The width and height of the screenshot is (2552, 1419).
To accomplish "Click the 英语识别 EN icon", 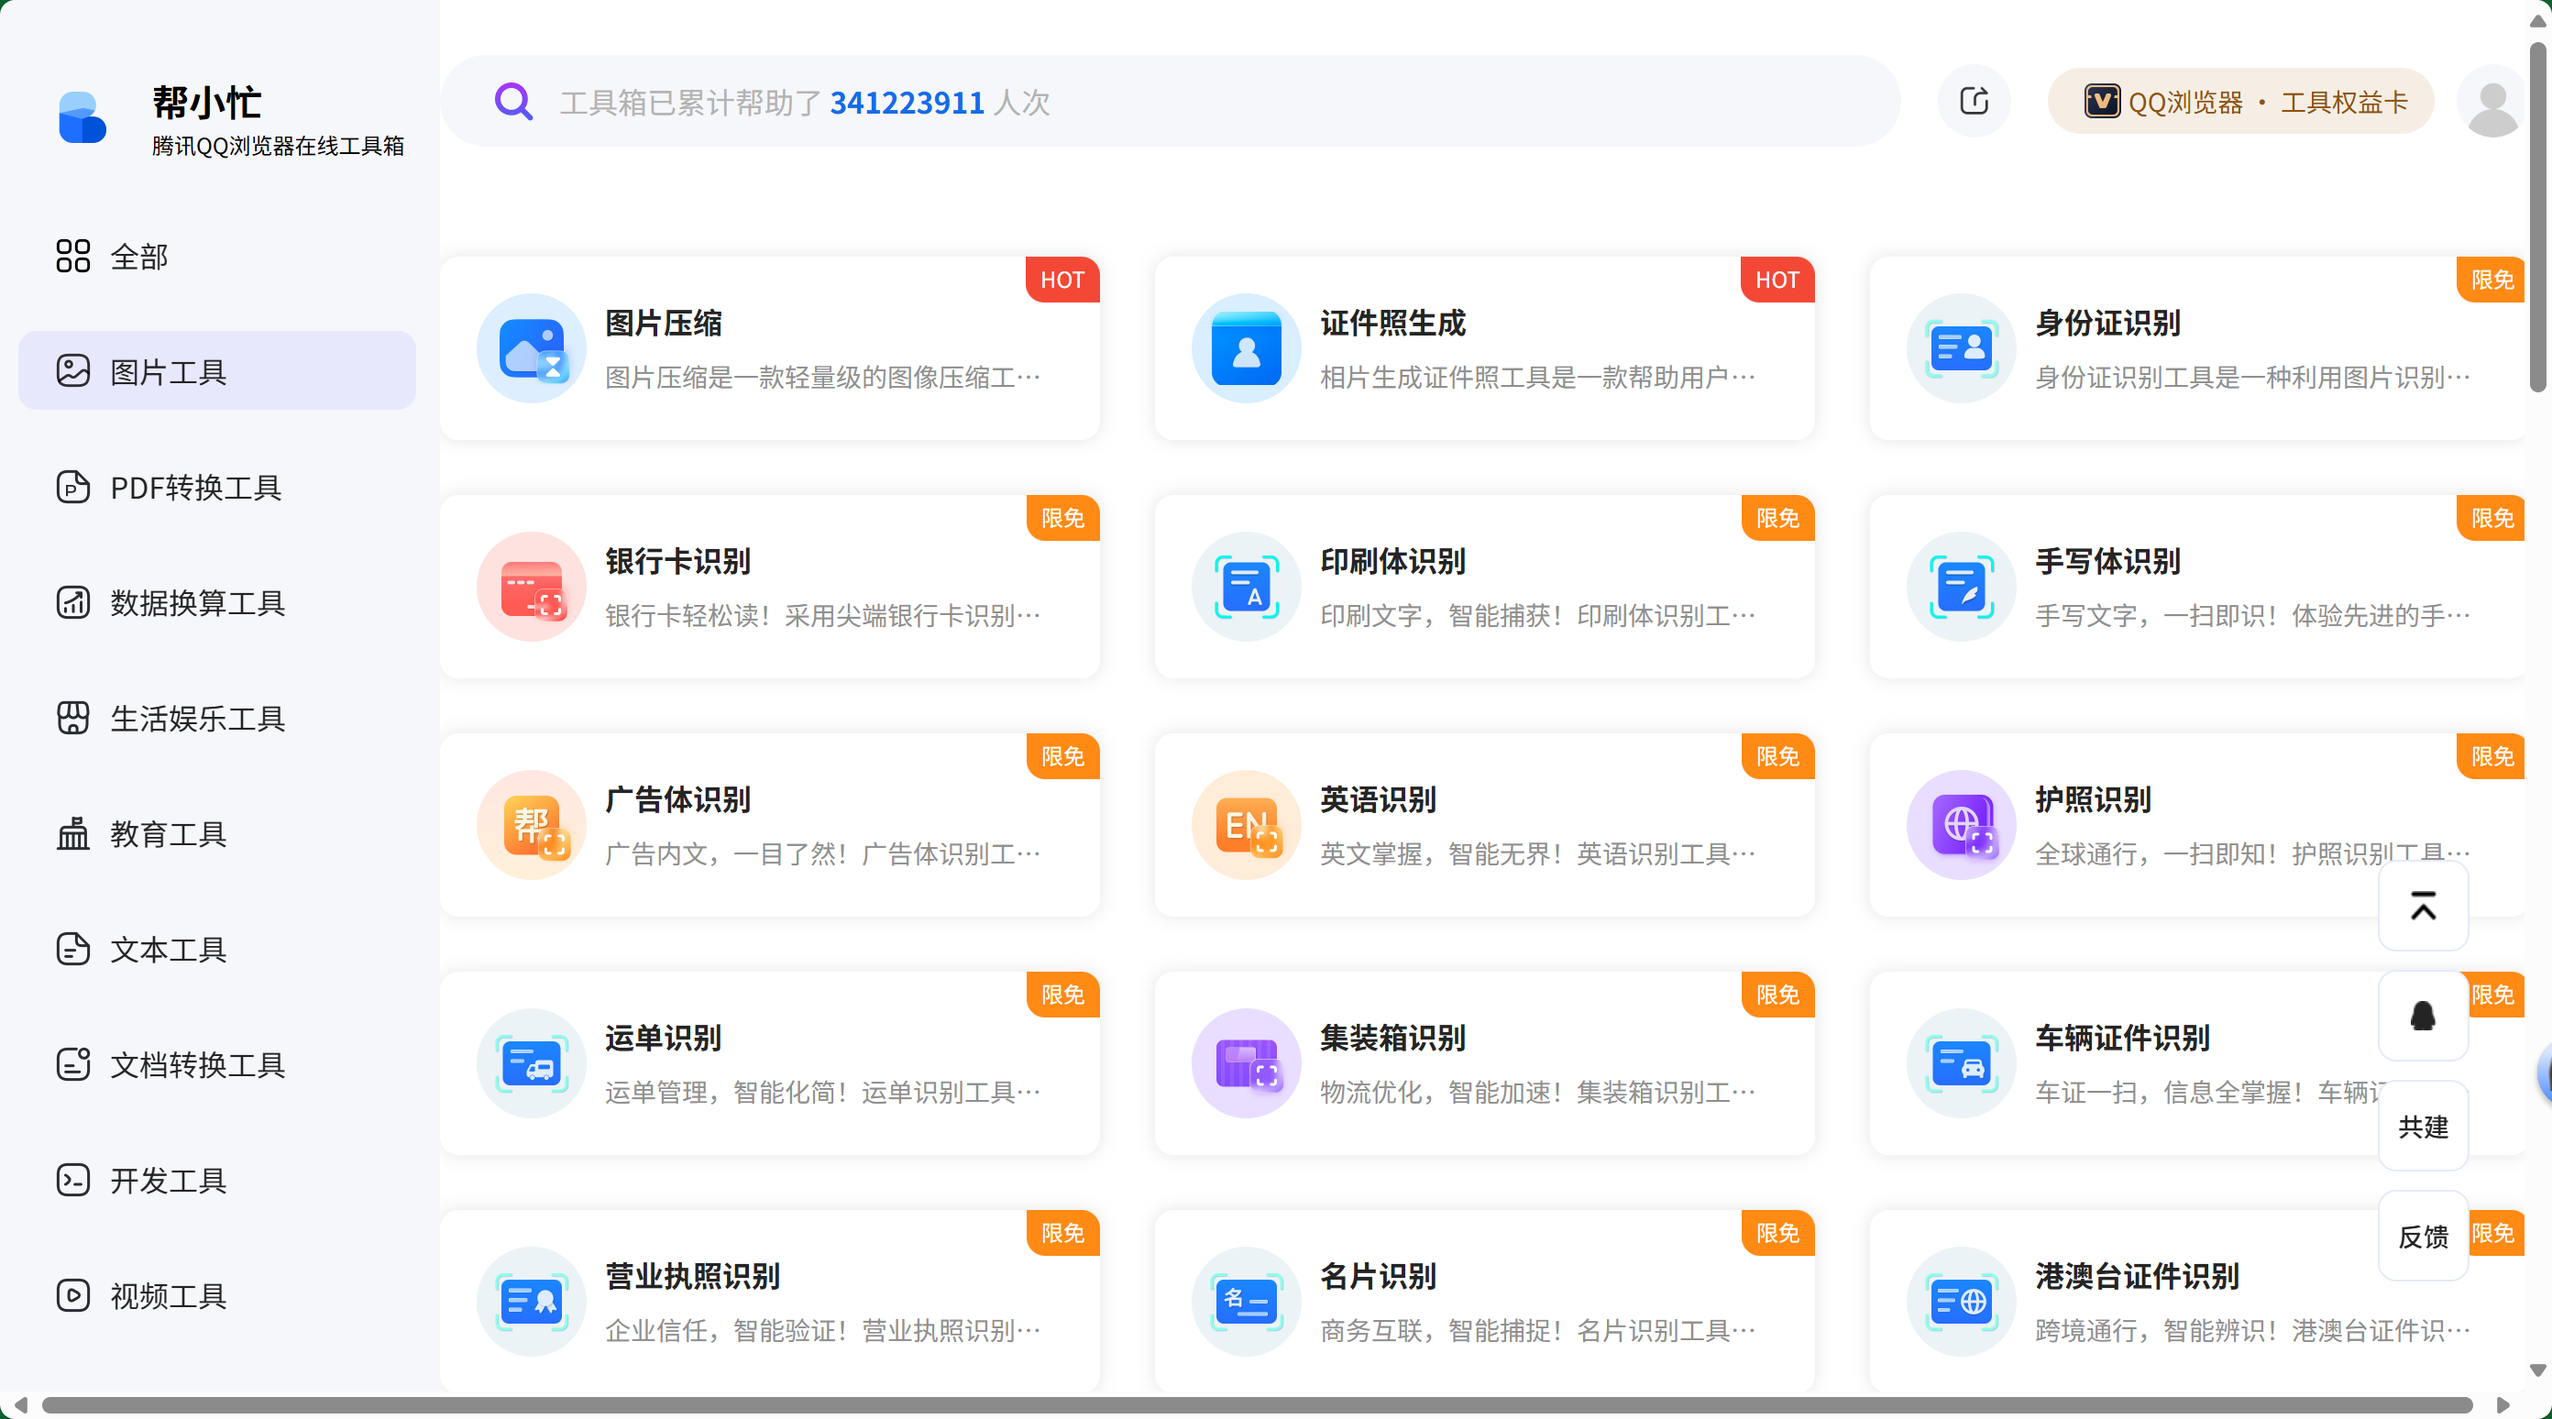I will (x=1247, y=824).
